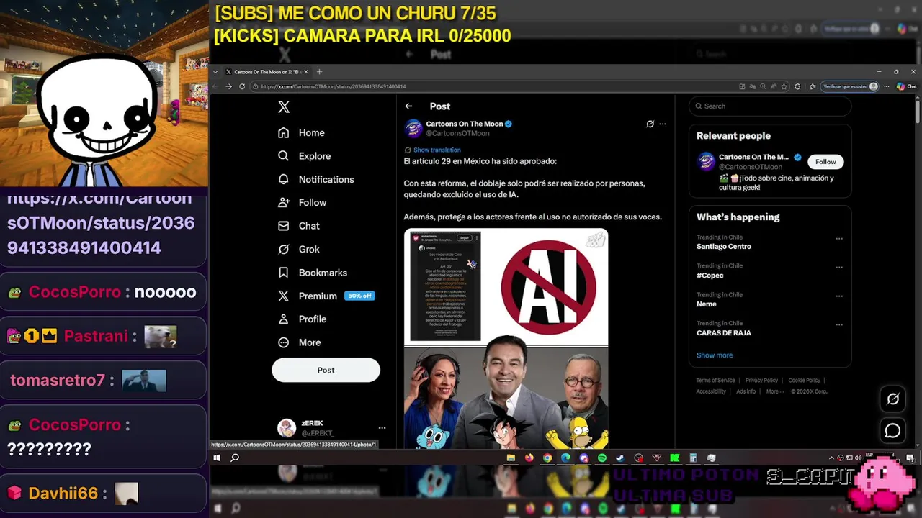Click zEREK account name at sidebar bottom

312,424
